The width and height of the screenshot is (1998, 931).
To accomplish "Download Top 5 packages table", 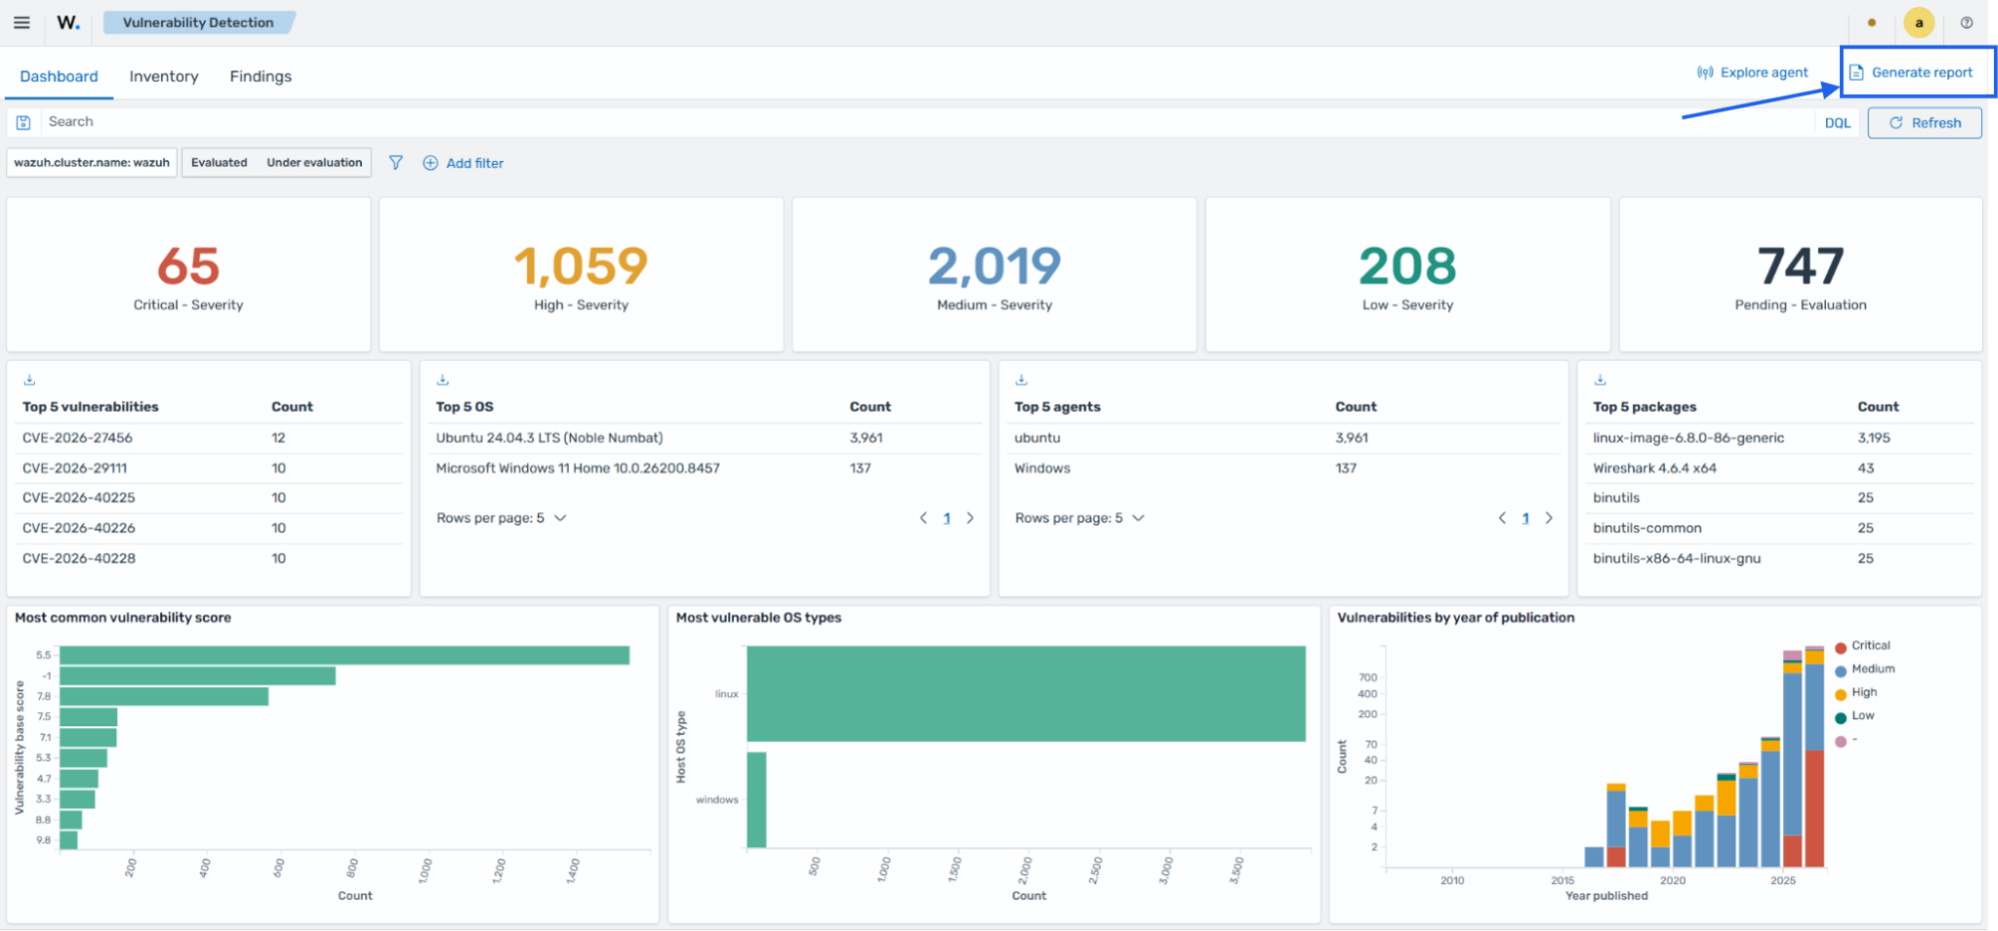I will [1600, 380].
